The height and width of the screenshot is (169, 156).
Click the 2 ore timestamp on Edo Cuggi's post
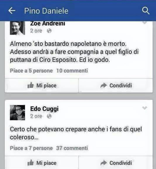(36, 116)
